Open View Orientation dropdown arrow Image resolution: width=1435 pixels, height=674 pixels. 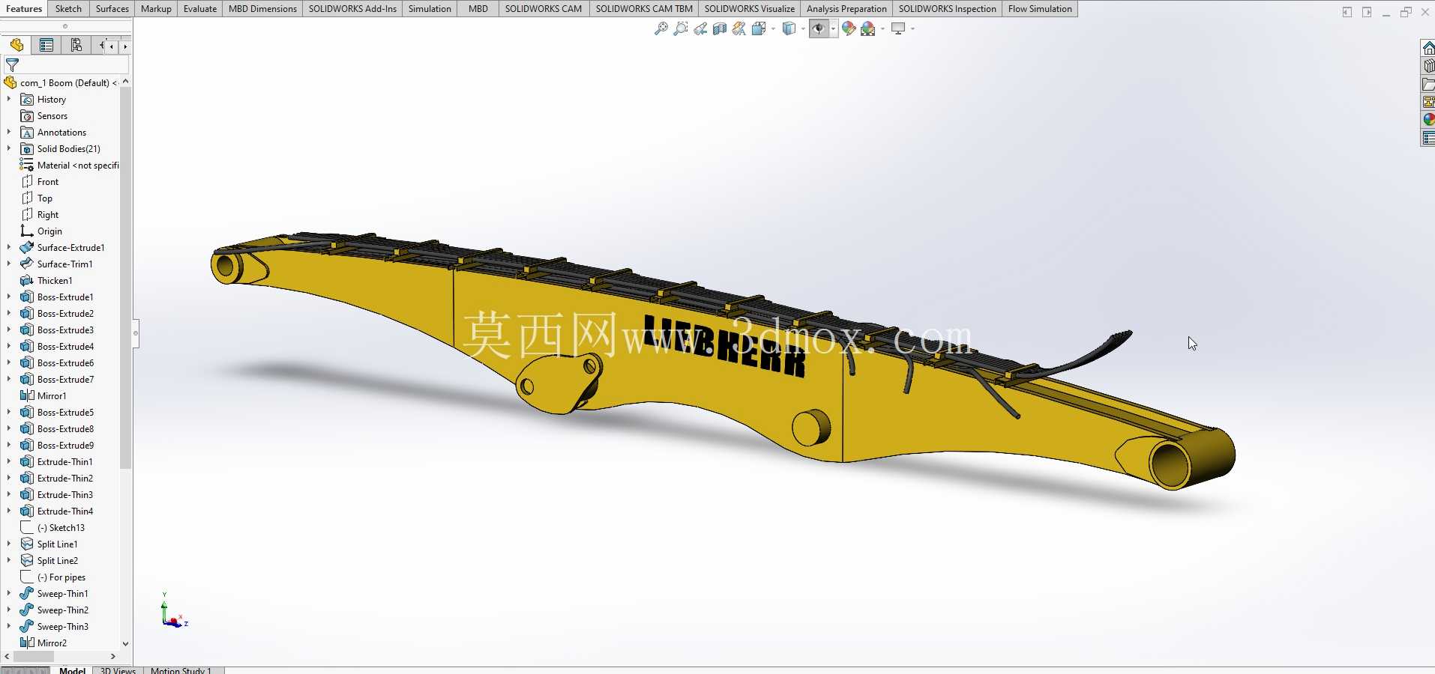(x=773, y=28)
